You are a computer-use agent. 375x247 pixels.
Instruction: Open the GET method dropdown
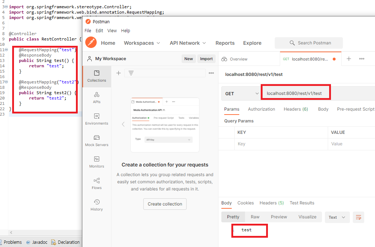coord(241,93)
